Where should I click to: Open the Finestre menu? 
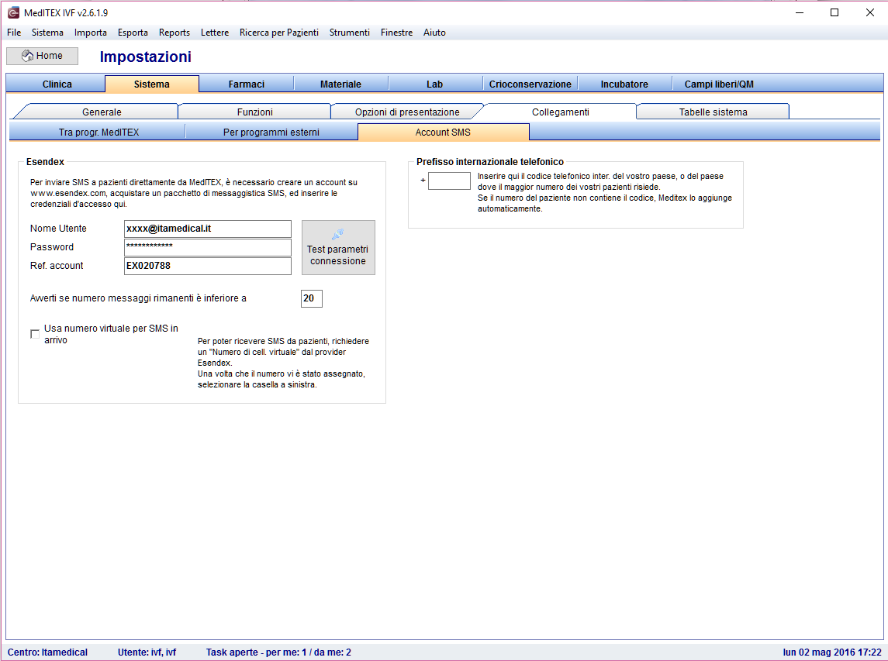click(396, 33)
